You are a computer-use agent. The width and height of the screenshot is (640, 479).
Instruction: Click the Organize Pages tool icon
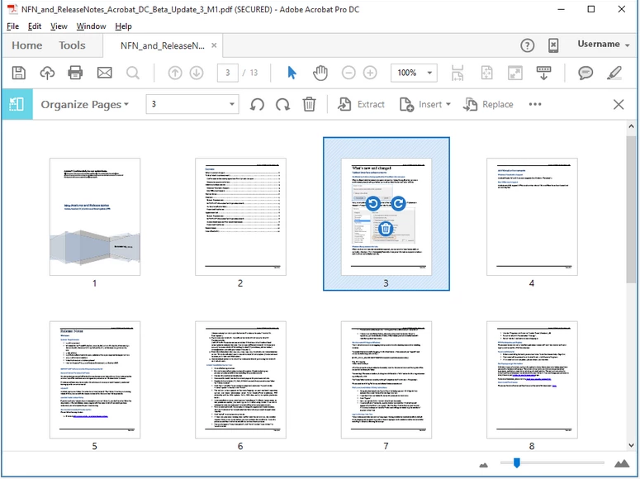pyautogui.click(x=17, y=105)
